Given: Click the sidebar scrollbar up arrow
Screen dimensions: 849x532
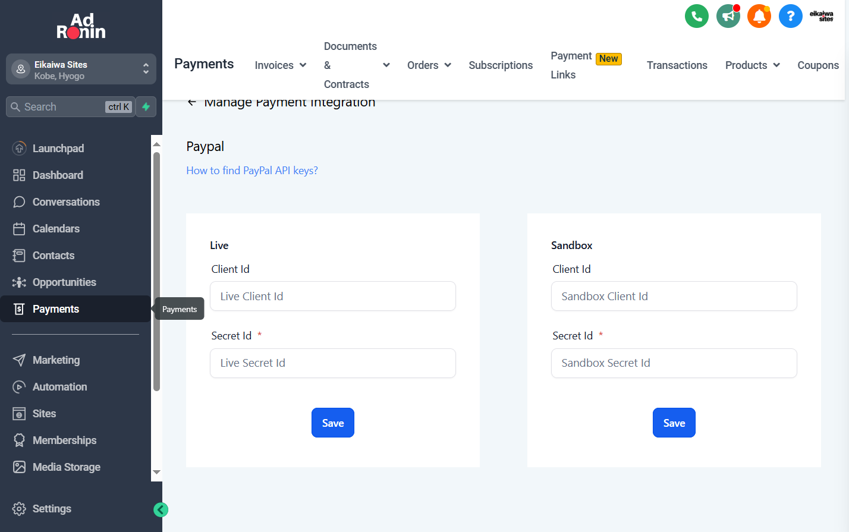Looking at the screenshot, I should [157, 144].
